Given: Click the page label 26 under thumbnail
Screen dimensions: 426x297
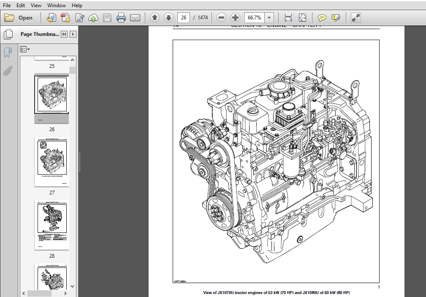Looking at the screenshot, I should click(52, 130).
